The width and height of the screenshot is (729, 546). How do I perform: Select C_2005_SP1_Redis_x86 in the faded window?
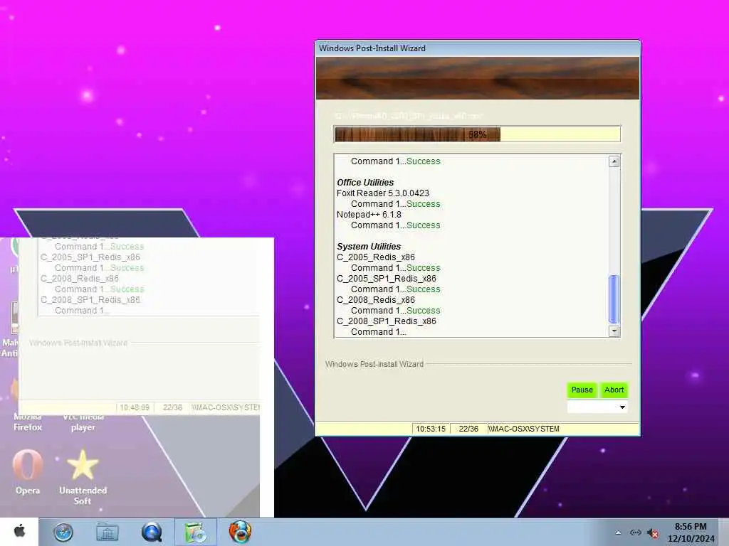coord(90,257)
